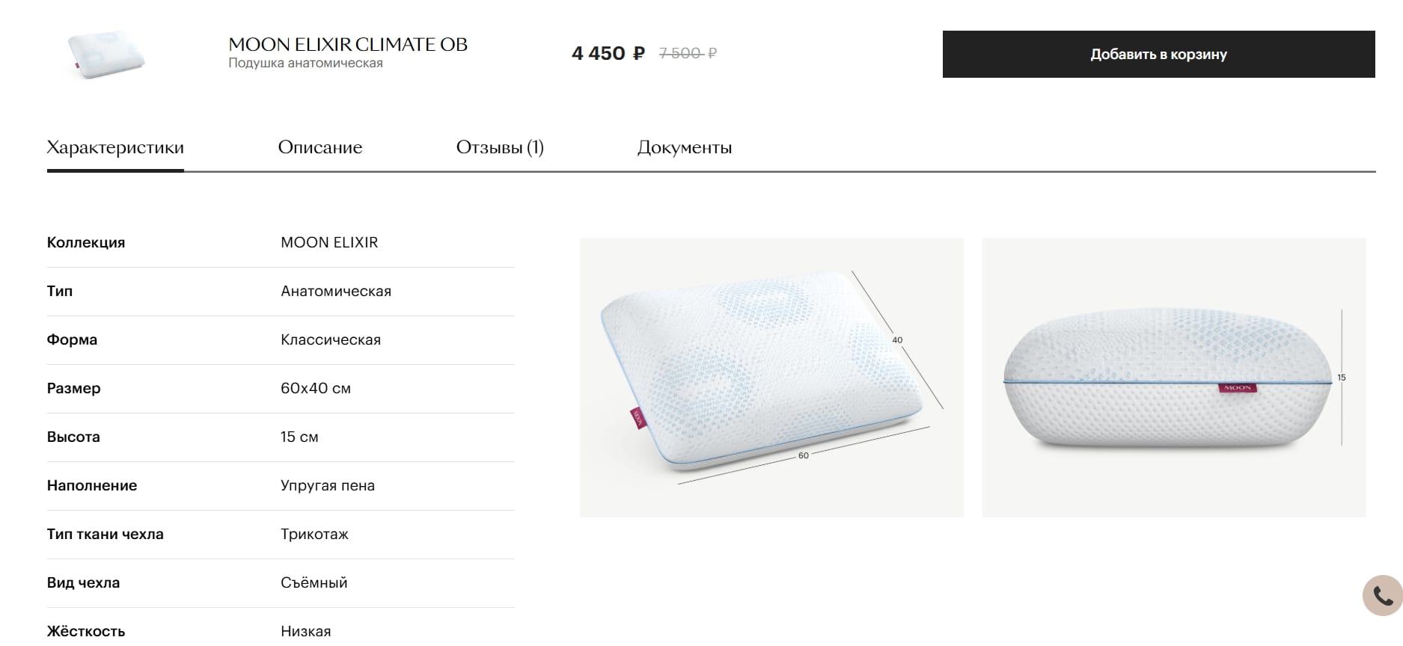Screen dimensions: 1403x646
Task: Click the 60x40 см size value
Action: click(316, 388)
